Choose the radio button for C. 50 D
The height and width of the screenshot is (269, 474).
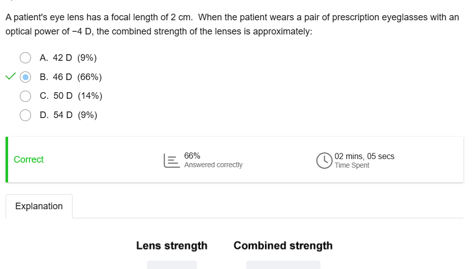(25, 96)
